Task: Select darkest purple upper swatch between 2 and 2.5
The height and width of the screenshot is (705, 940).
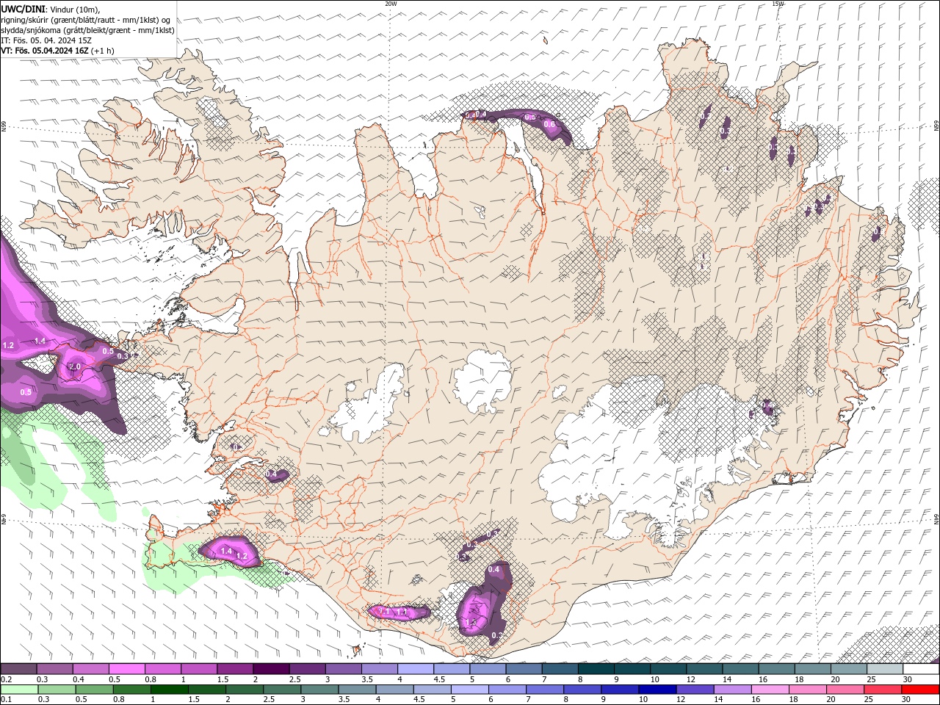Action: click(x=271, y=669)
